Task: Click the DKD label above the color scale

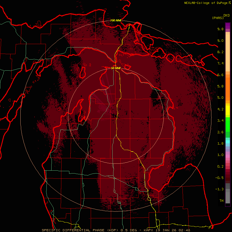Action: click(227, 15)
